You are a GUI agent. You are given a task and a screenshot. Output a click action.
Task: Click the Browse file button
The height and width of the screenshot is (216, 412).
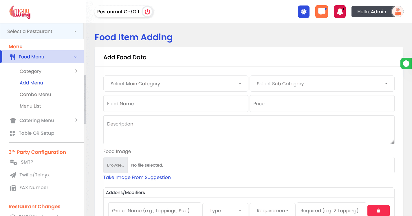tap(116, 165)
